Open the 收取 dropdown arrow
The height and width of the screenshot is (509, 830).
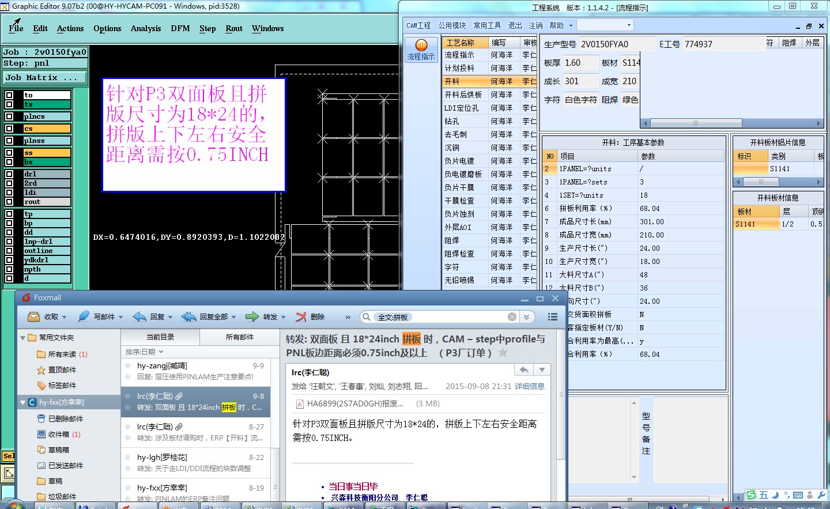click(x=64, y=318)
